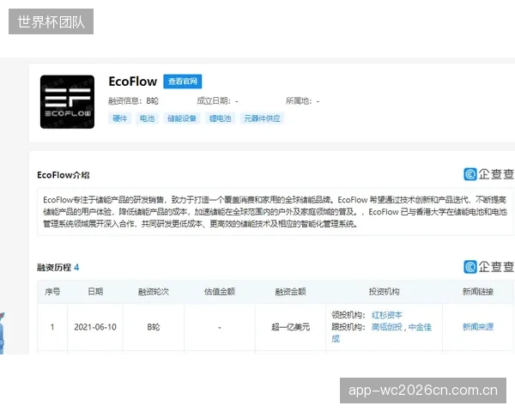Viewport: 515px width, 412px height.
Task: Click the 融资历程 section heading
Action: coord(54,268)
